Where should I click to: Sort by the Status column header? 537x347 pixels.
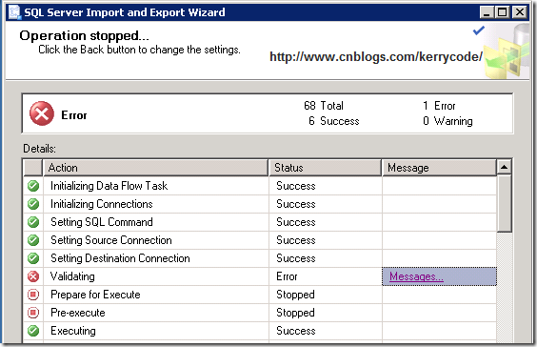tap(325, 168)
